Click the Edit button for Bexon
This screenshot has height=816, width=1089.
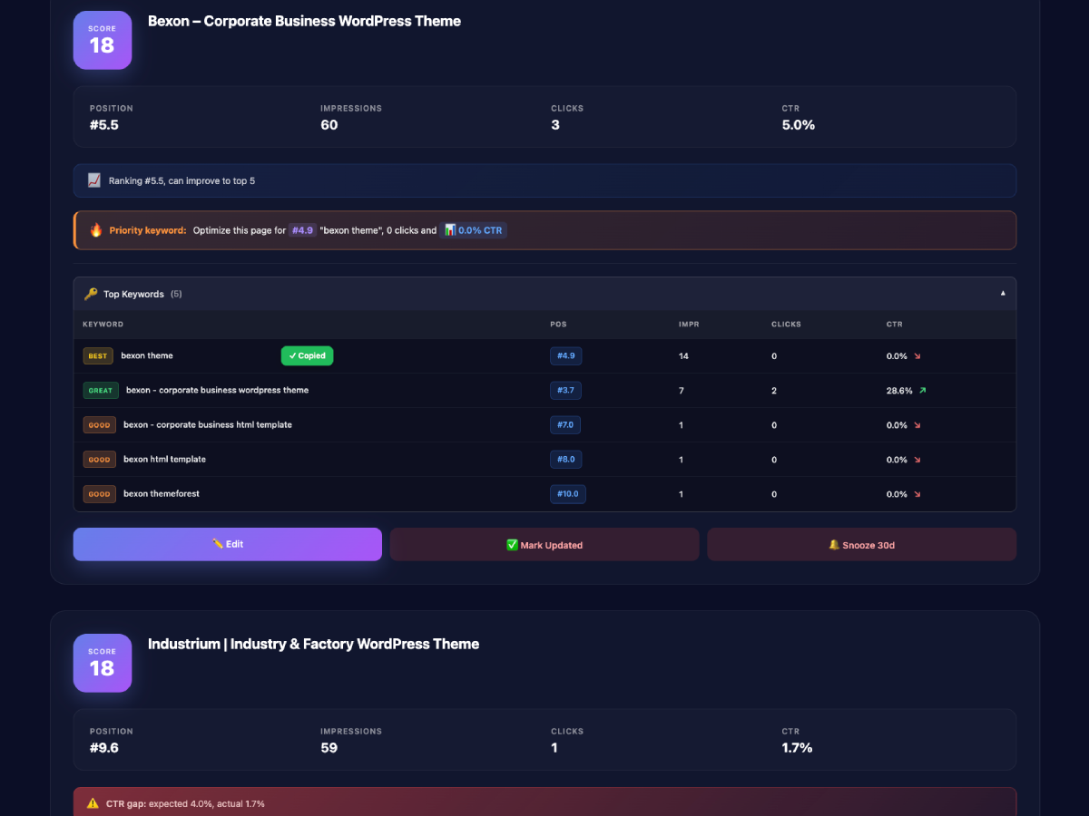click(x=227, y=544)
